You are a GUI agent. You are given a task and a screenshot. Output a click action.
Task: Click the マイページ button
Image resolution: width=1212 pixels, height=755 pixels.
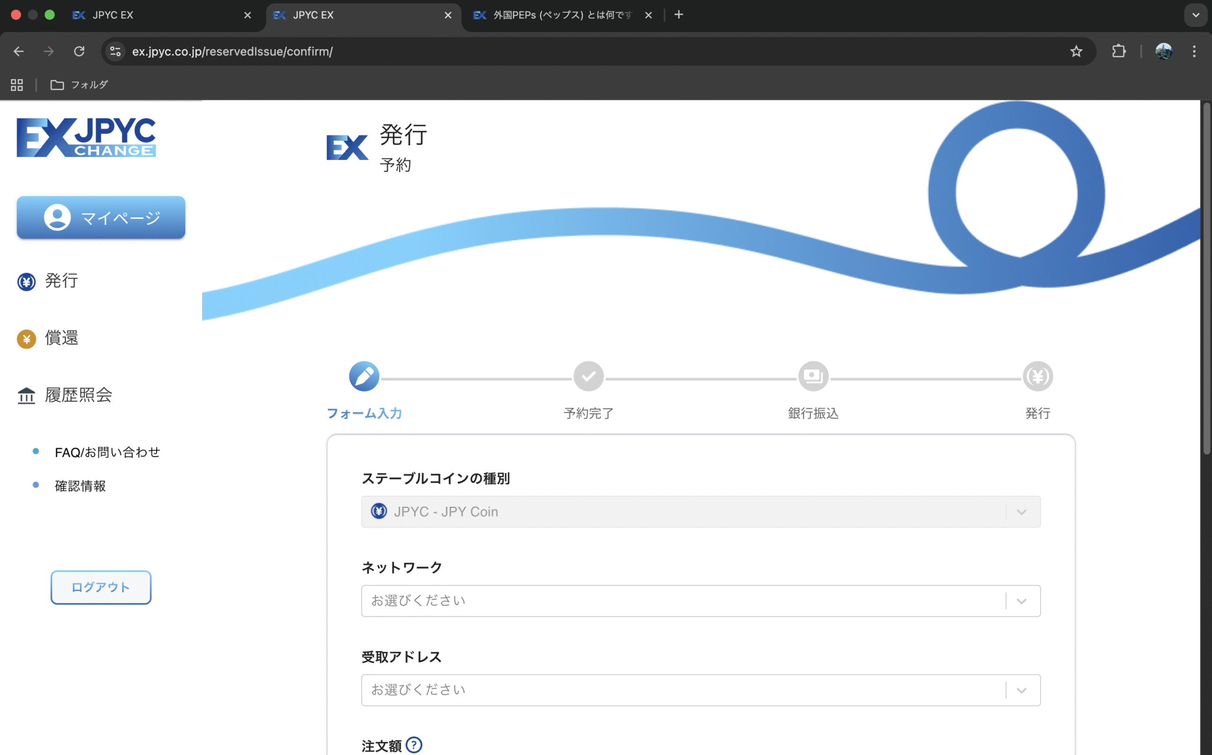coord(101,217)
